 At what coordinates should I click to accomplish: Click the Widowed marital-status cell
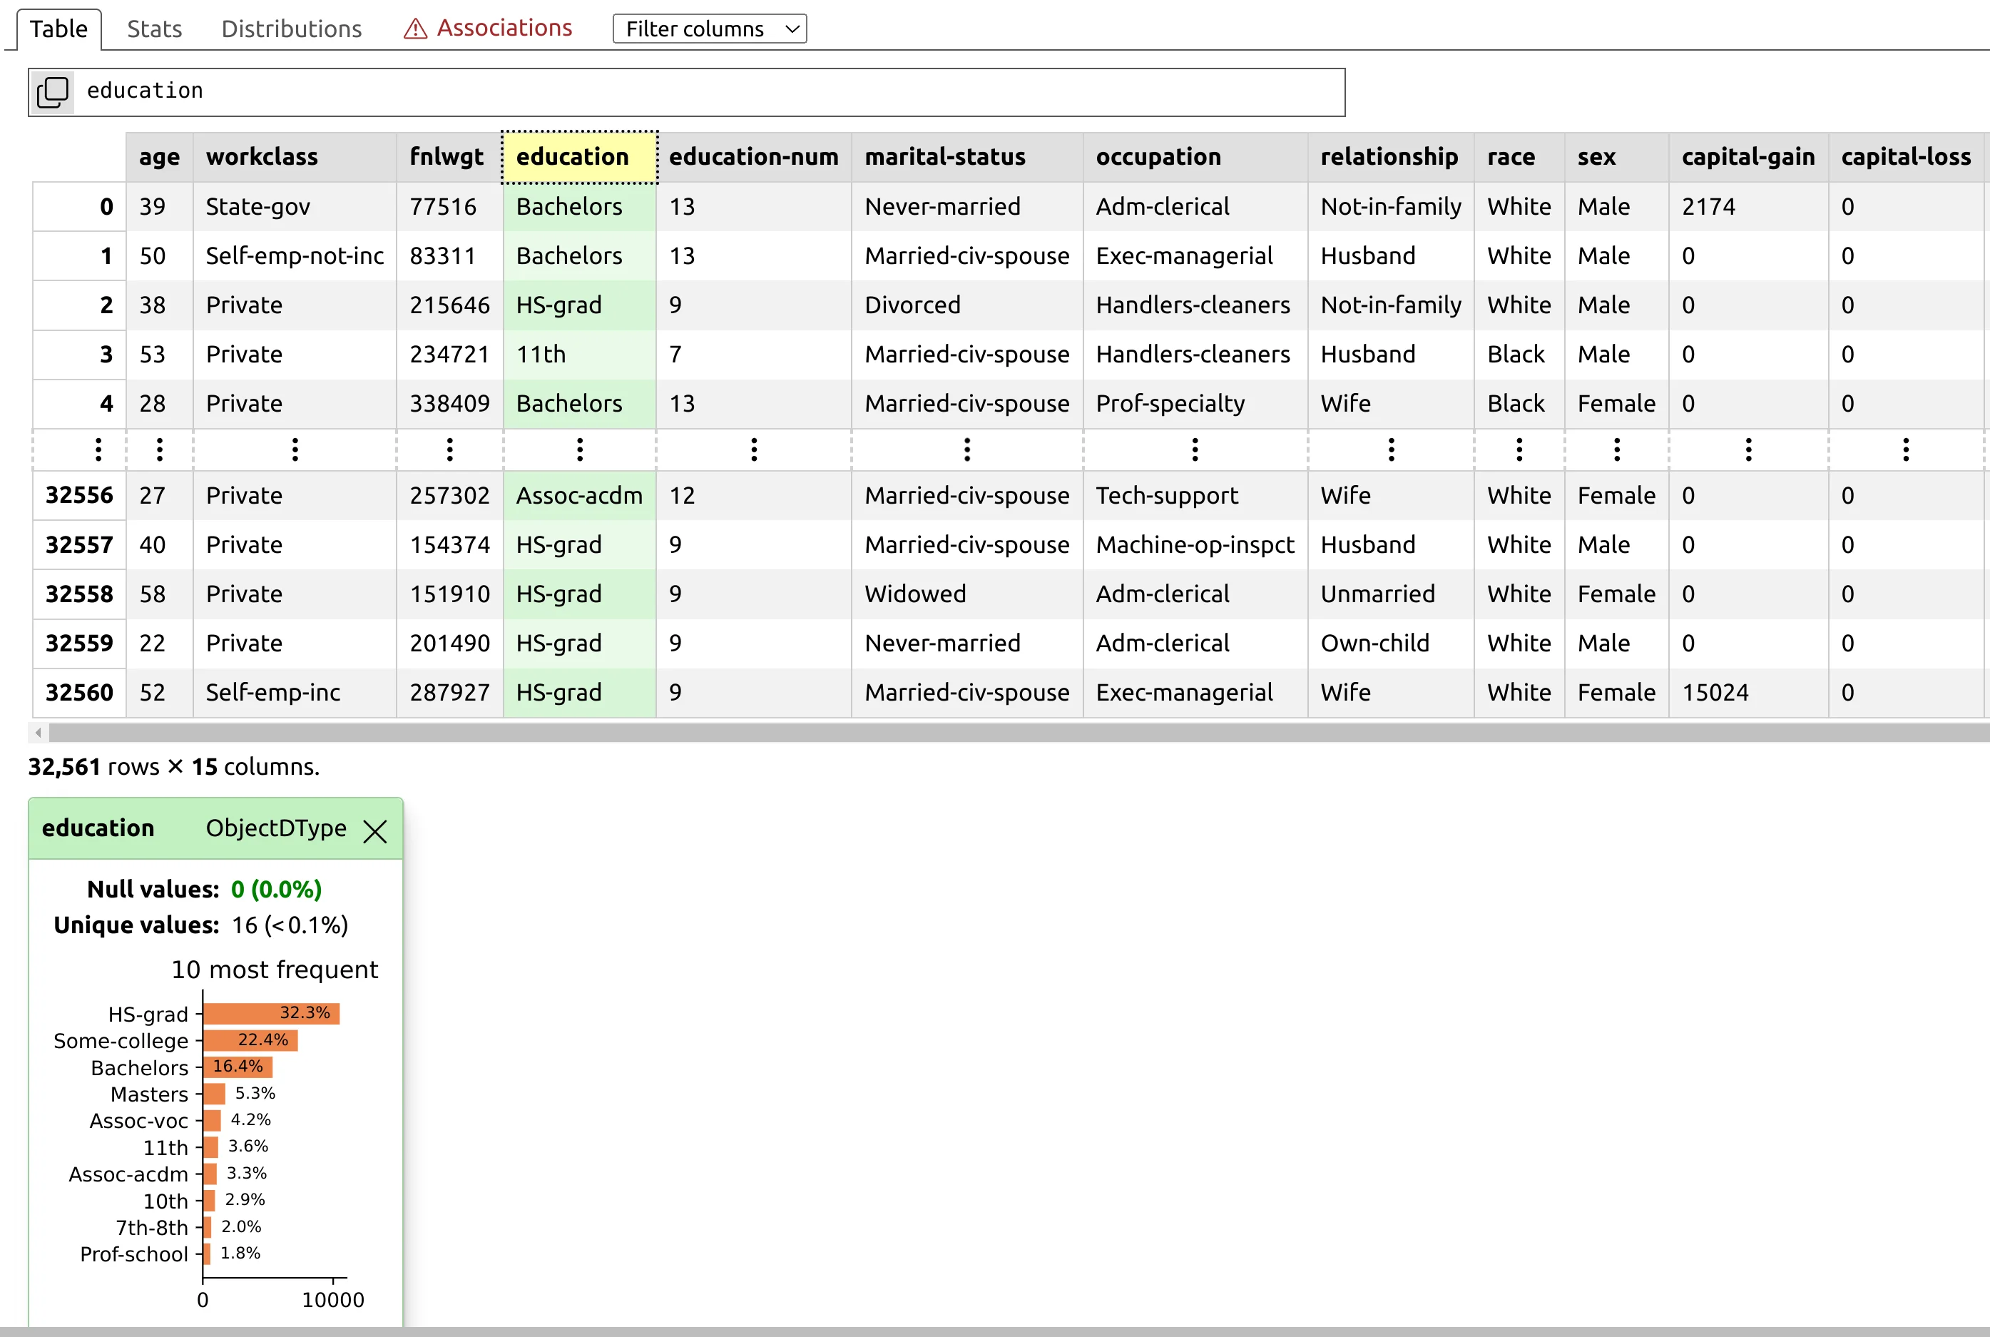[x=966, y=594]
